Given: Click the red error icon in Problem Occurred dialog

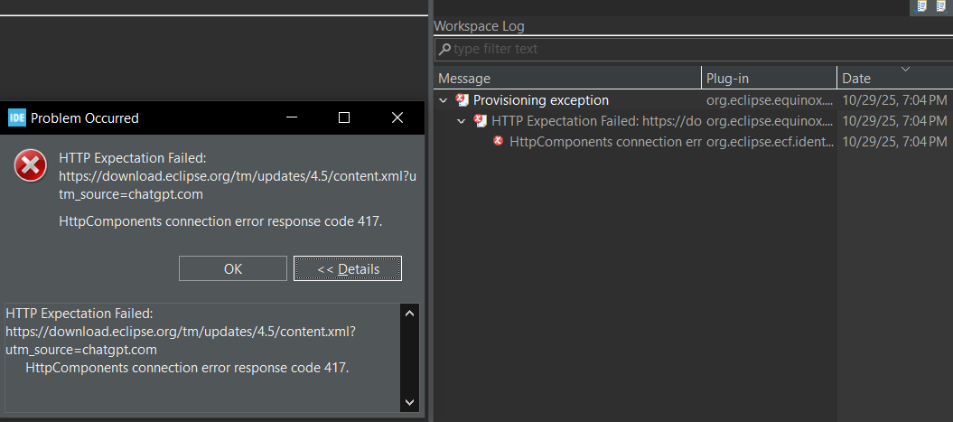Looking at the screenshot, I should pyautogui.click(x=31, y=166).
